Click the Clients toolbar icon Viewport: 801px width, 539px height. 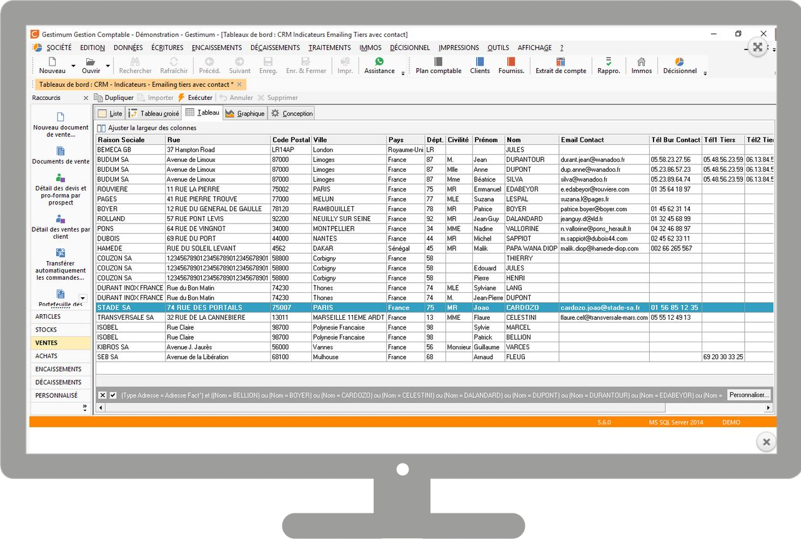click(480, 62)
